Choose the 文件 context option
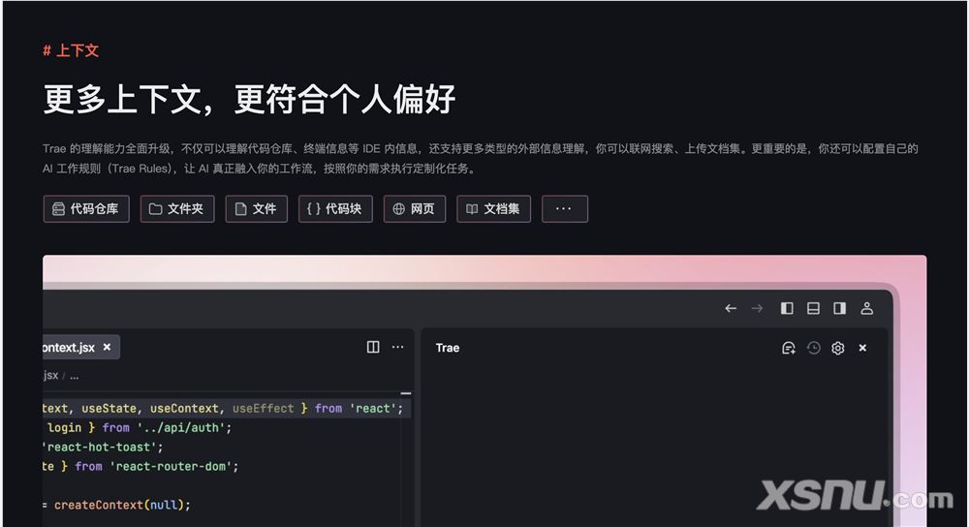This screenshot has width=969, height=527. pyautogui.click(x=257, y=208)
